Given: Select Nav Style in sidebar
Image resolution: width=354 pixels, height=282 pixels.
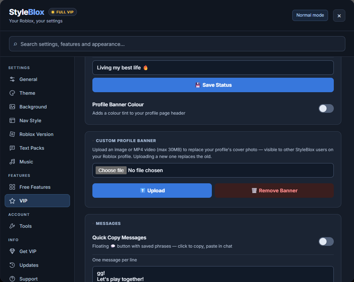Looking at the screenshot, I should pyautogui.click(x=37, y=120).
